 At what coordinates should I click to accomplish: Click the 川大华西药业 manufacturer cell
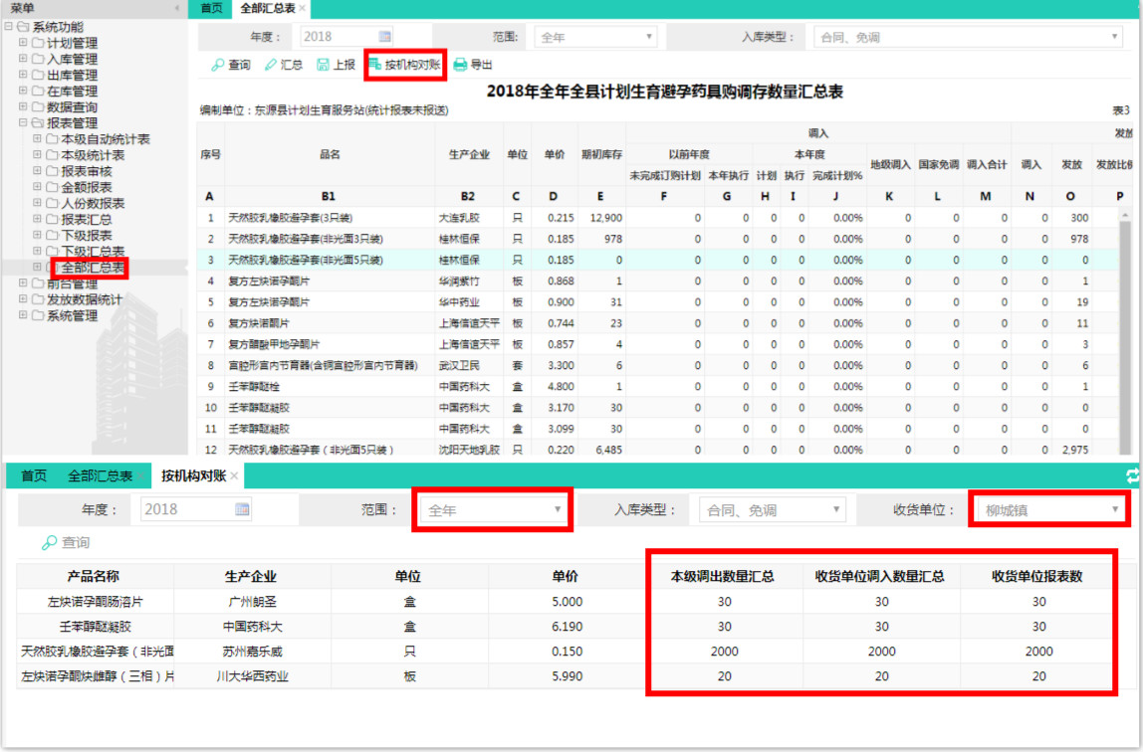(x=252, y=676)
